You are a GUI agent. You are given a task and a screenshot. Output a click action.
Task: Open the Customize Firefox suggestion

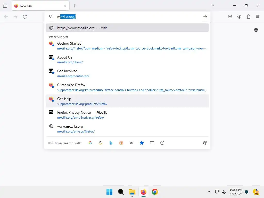coord(127,87)
